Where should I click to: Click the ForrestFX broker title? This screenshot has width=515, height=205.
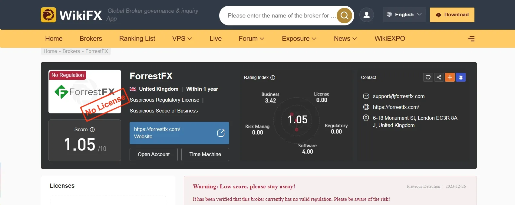[x=151, y=76]
